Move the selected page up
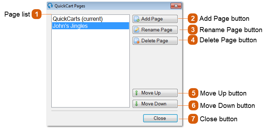This screenshot has width=268, height=129. tap(155, 93)
